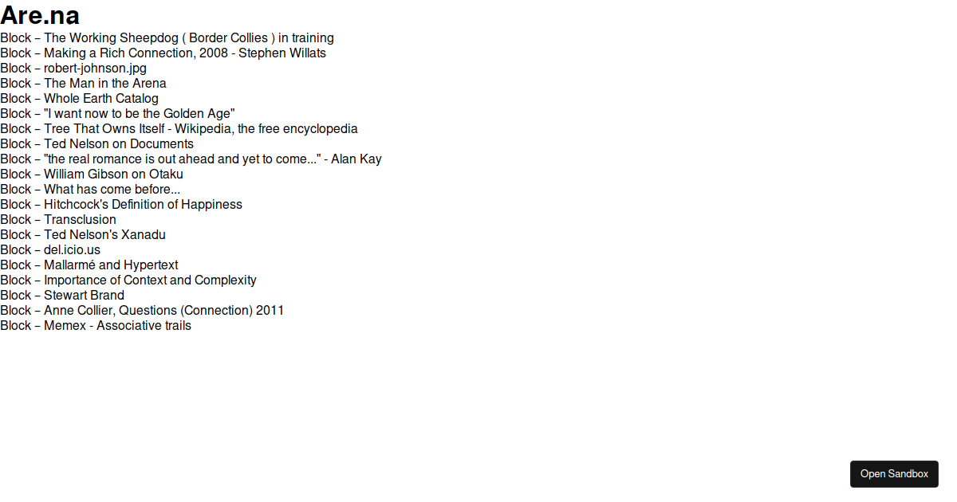Open Importance of Context and Complexity block
Viewport: 957px width, 502px height.
(x=128, y=280)
